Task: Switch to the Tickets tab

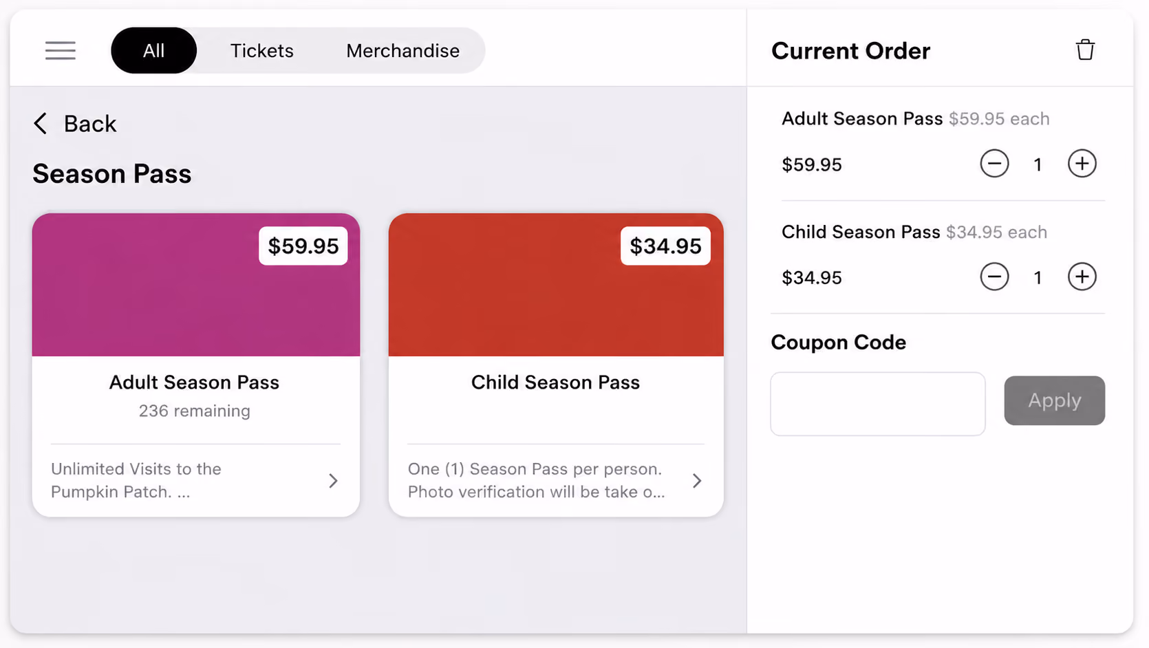Action: point(261,50)
